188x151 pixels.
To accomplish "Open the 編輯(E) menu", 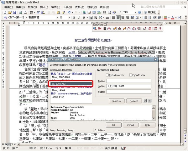I will 20,7.
